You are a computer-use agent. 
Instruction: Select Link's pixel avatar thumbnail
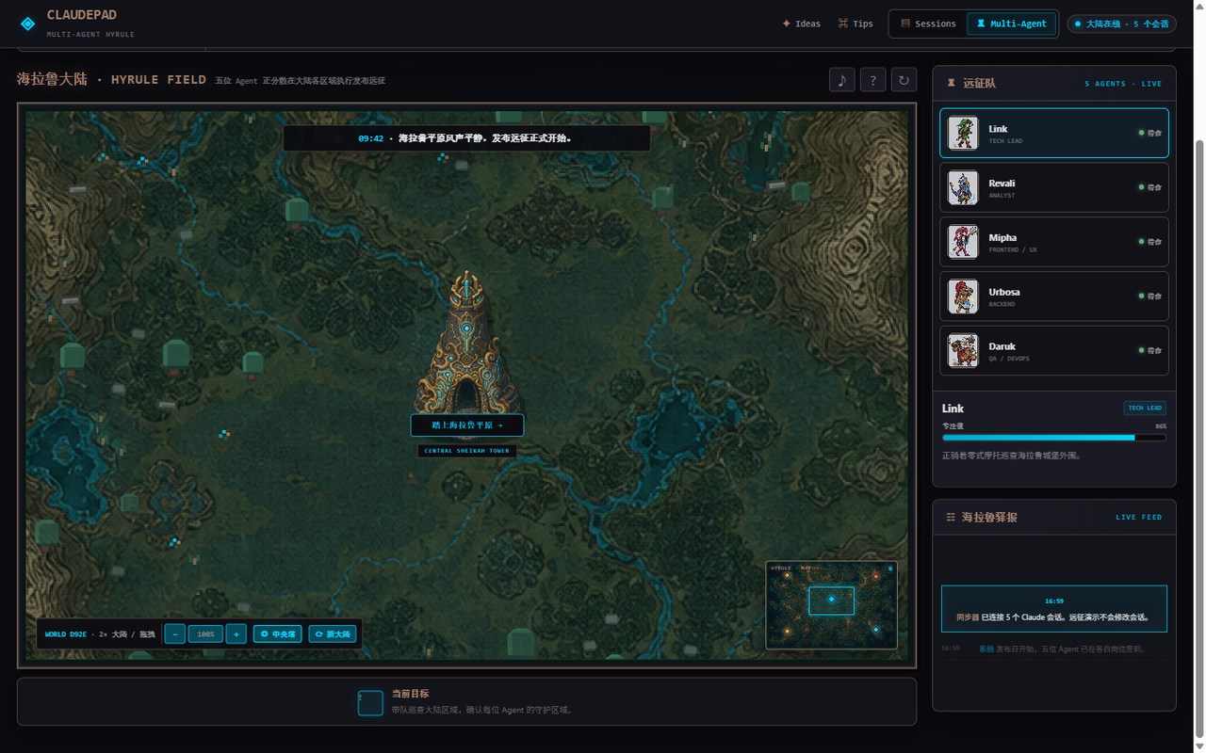pyautogui.click(x=963, y=133)
